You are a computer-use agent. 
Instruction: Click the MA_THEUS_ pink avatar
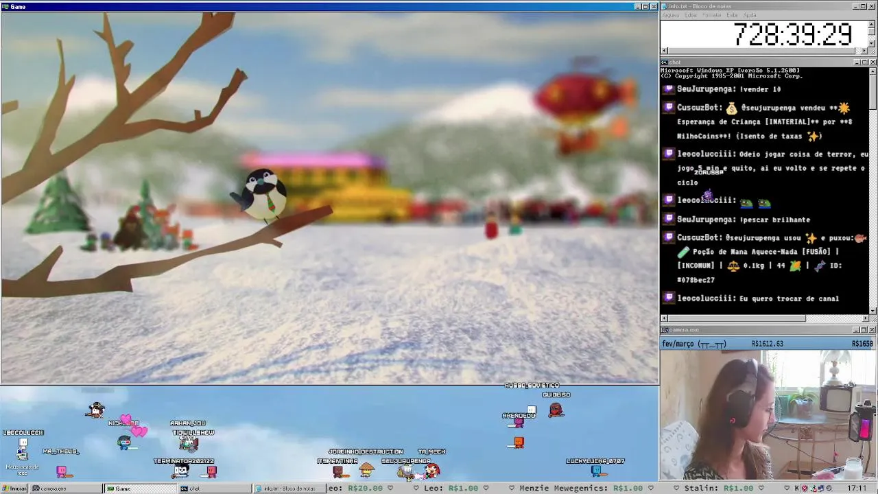pos(61,470)
